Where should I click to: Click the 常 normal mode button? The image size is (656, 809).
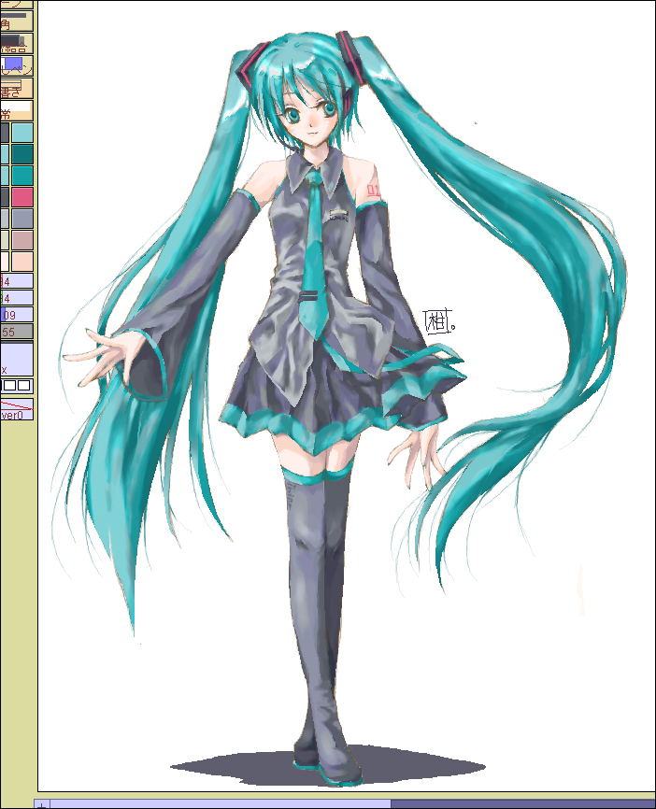17,110
